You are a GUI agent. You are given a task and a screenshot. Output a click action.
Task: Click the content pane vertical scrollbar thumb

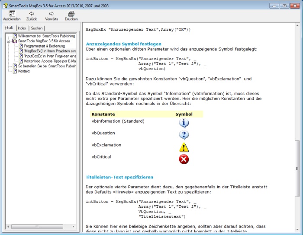pos(297,168)
